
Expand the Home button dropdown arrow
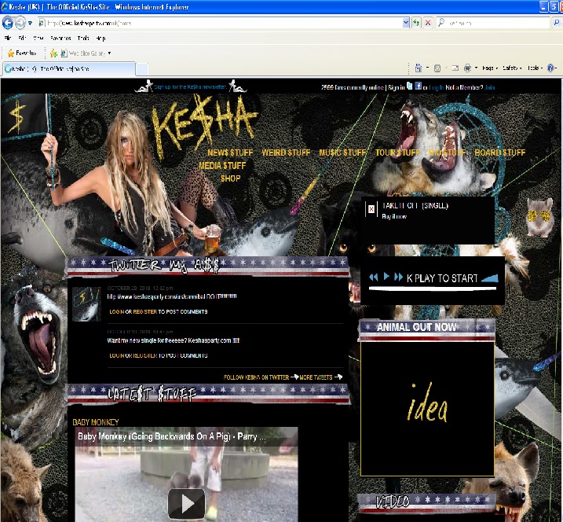pos(428,68)
